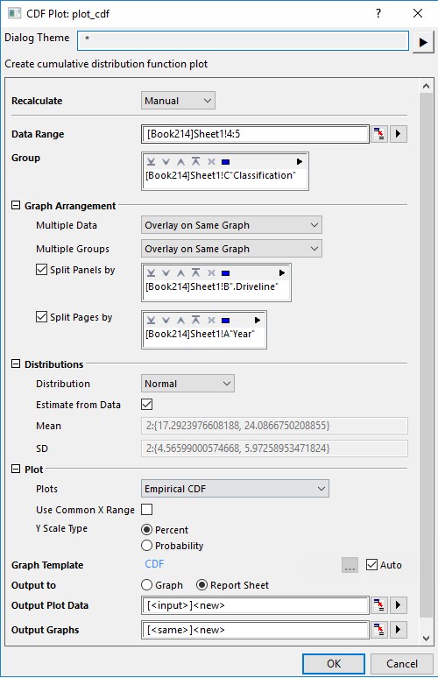Select Percent Y scale type
The image size is (438, 678).
tap(147, 530)
